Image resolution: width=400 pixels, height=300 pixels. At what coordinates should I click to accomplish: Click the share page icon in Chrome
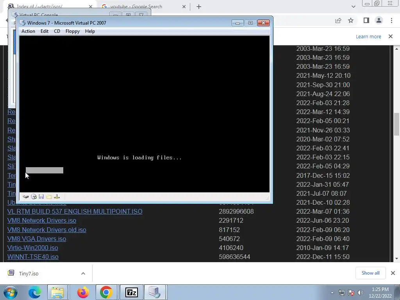(338, 20)
